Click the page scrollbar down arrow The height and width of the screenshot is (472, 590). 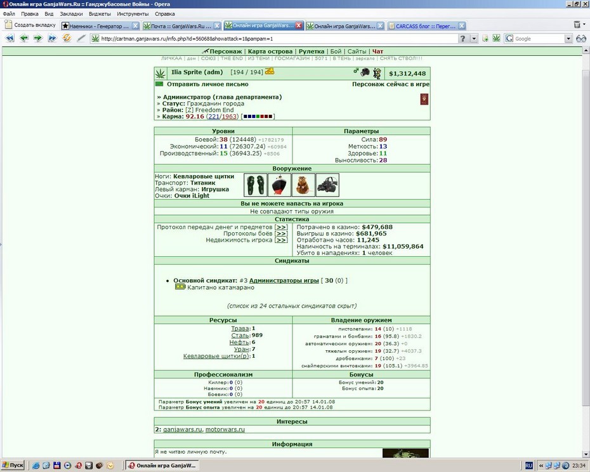(x=586, y=454)
